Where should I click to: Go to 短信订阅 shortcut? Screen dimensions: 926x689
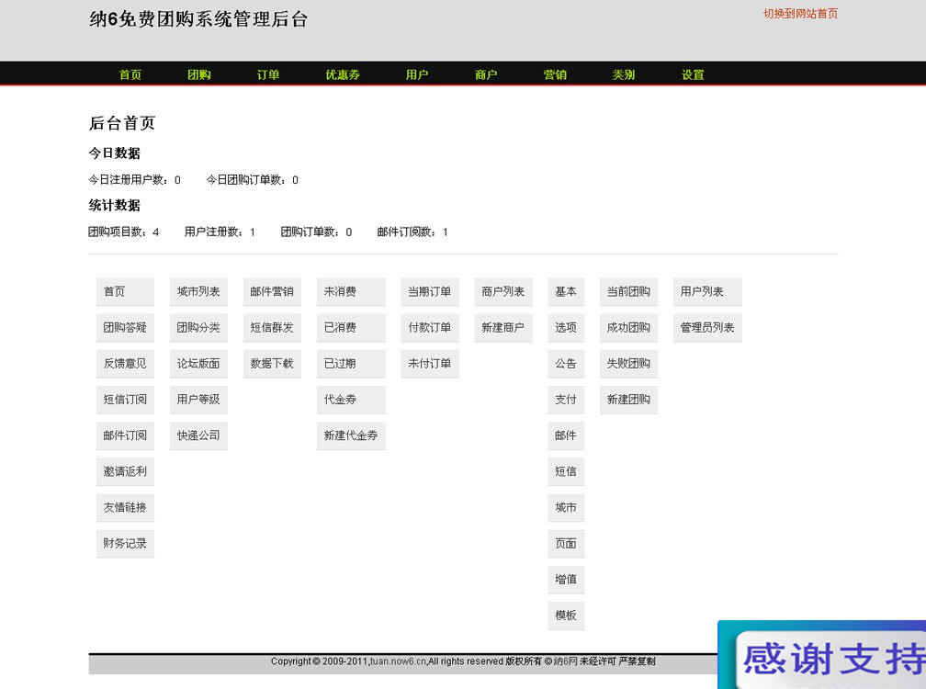[125, 400]
